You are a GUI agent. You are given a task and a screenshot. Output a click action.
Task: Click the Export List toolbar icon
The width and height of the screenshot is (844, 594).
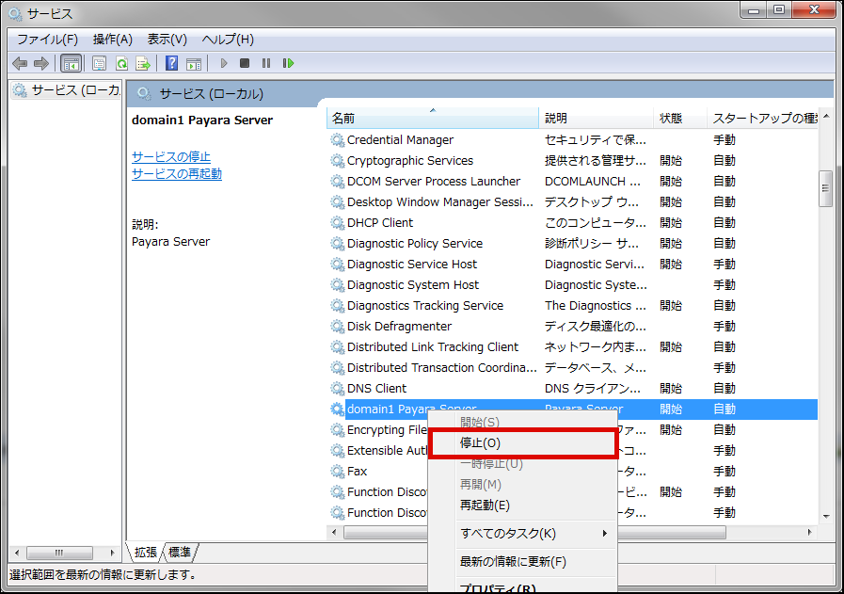pyautogui.click(x=143, y=63)
